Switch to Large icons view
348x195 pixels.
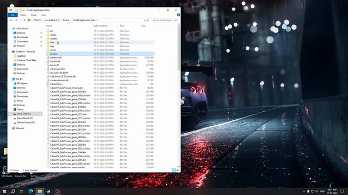[x=178, y=170]
